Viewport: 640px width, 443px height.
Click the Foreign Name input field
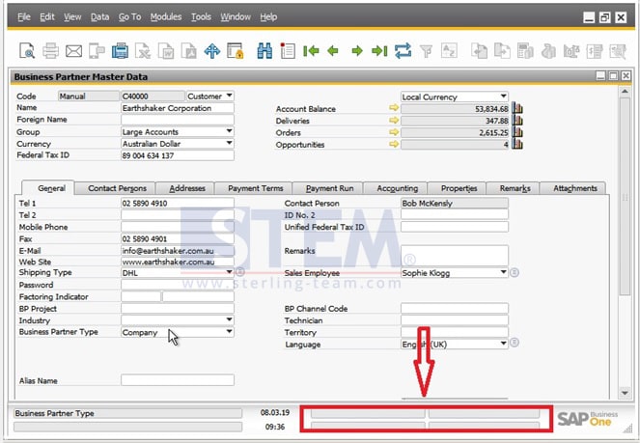coord(178,120)
